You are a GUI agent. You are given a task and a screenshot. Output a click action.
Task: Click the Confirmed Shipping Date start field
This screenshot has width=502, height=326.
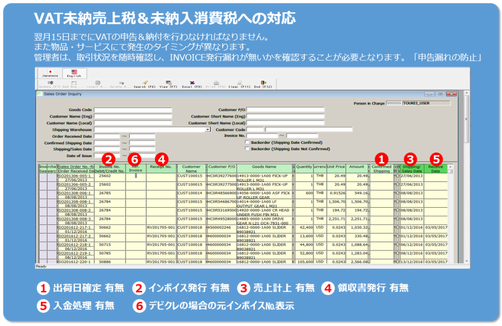(x=106, y=143)
